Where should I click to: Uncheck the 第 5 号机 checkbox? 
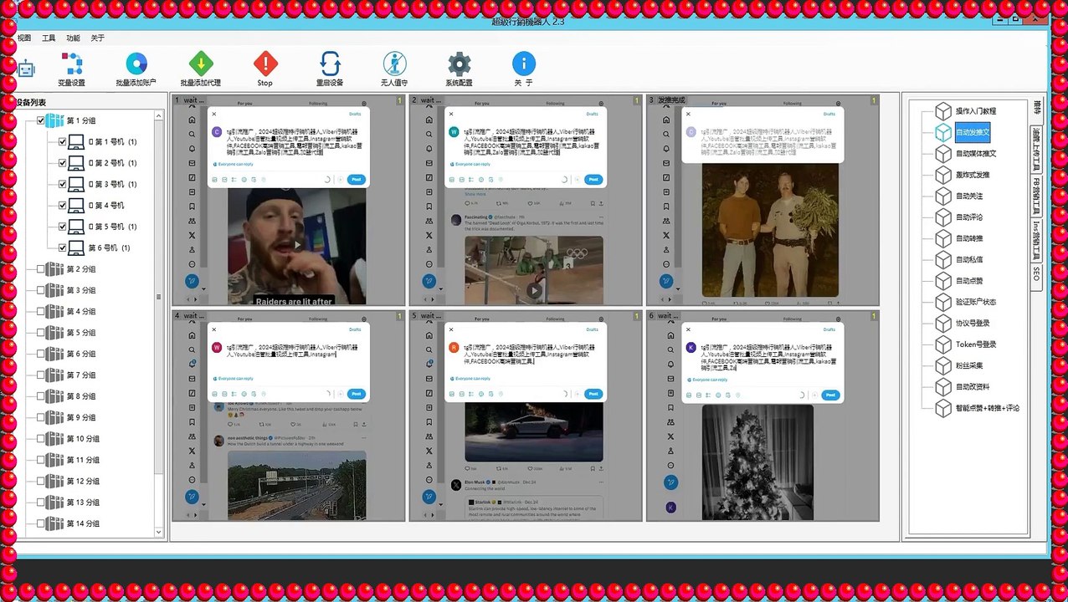(62, 227)
